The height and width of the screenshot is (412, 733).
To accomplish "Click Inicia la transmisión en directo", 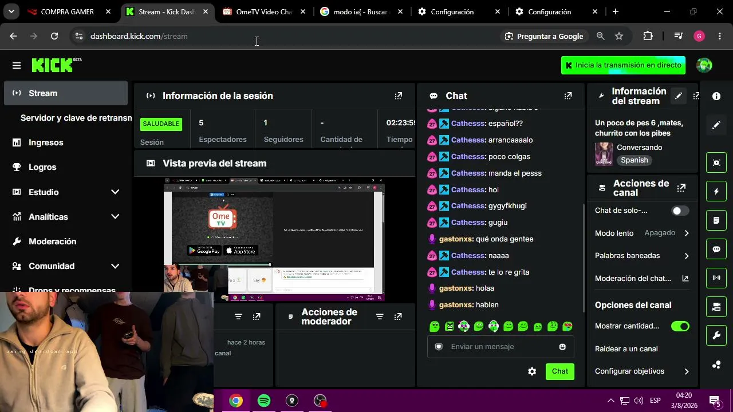I will pos(623,65).
